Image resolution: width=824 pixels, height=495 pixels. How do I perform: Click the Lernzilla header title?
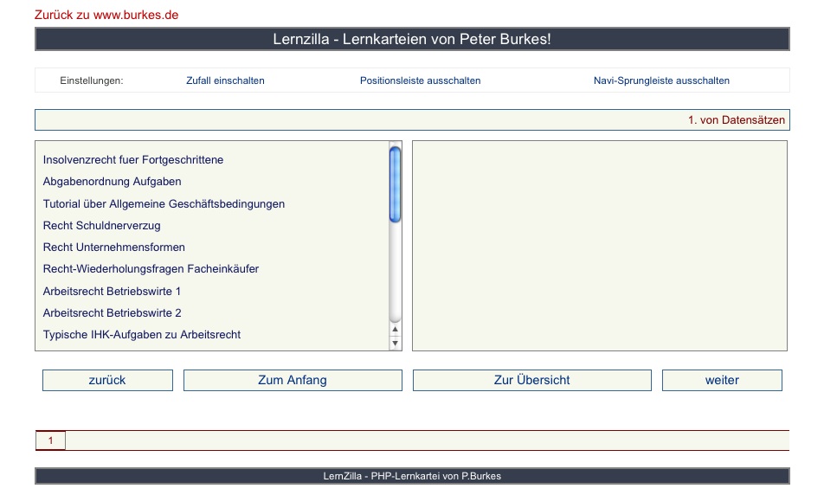coord(412,40)
